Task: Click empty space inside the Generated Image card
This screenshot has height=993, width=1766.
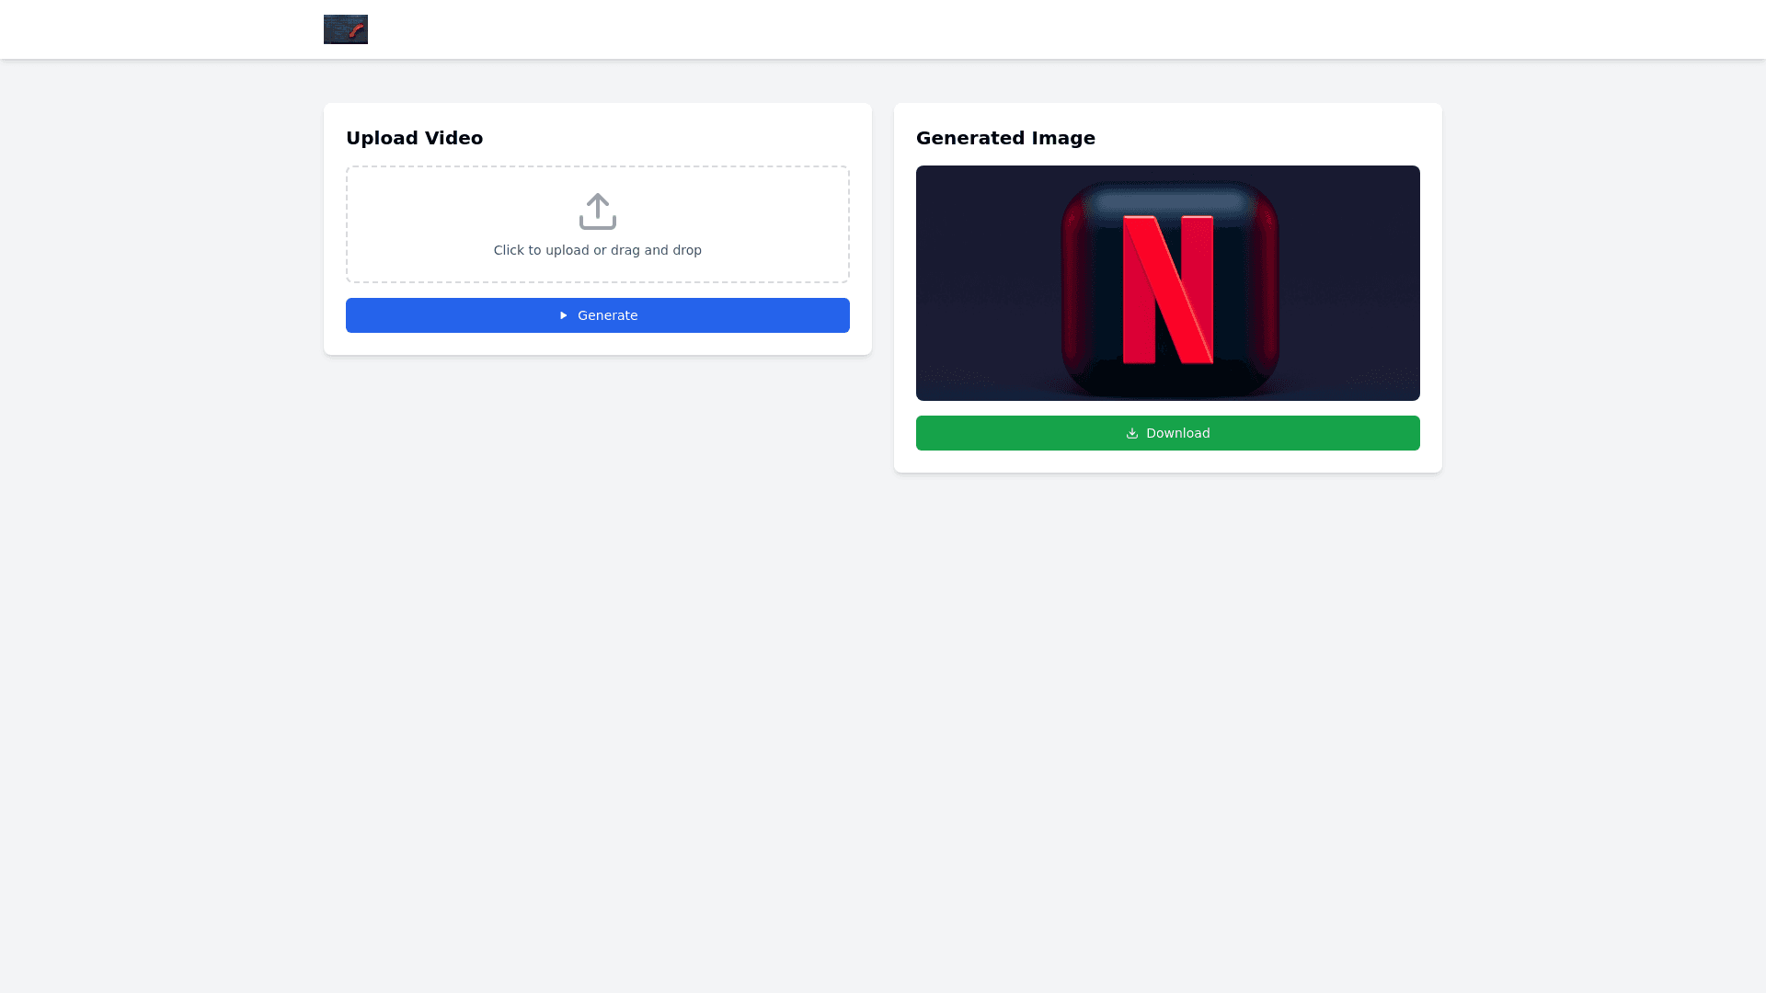Action: pos(1288,138)
